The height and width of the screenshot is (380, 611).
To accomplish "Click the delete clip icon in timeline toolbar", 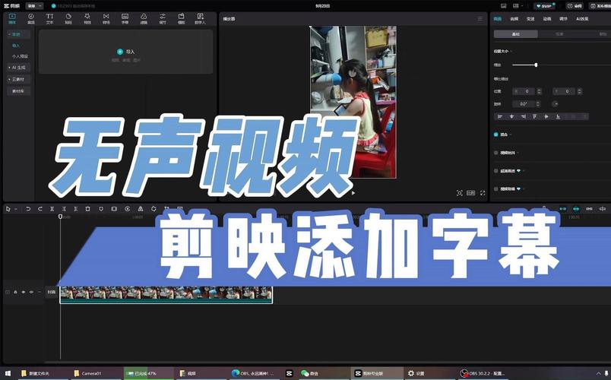I will pyautogui.click(x=87, y=209).
